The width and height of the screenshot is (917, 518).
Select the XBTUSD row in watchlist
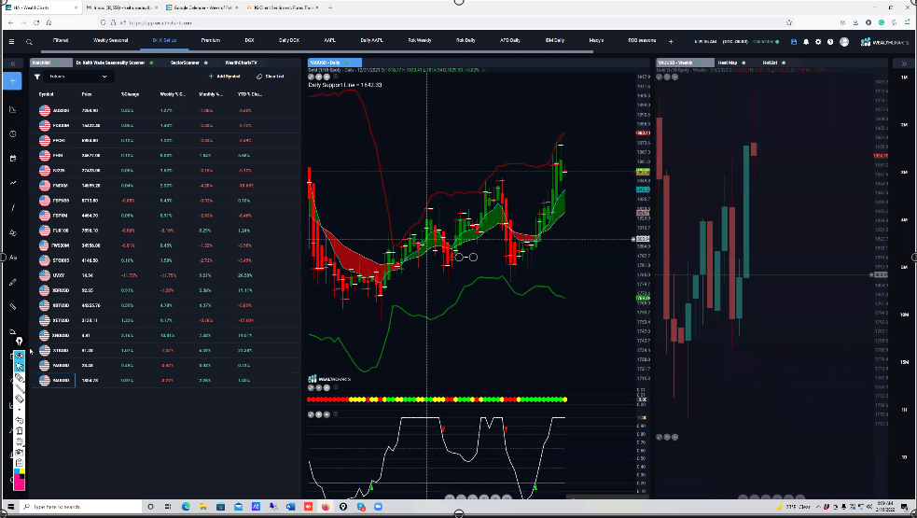(167, 305)
